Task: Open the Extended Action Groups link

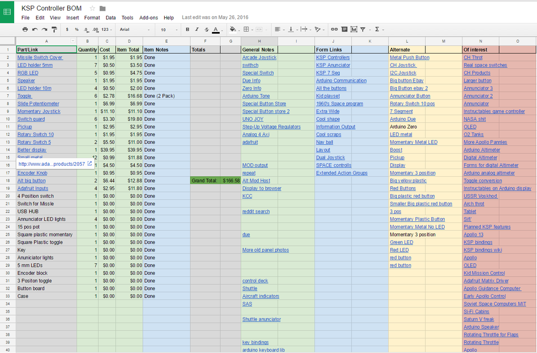Action: (x=342, y=173)
